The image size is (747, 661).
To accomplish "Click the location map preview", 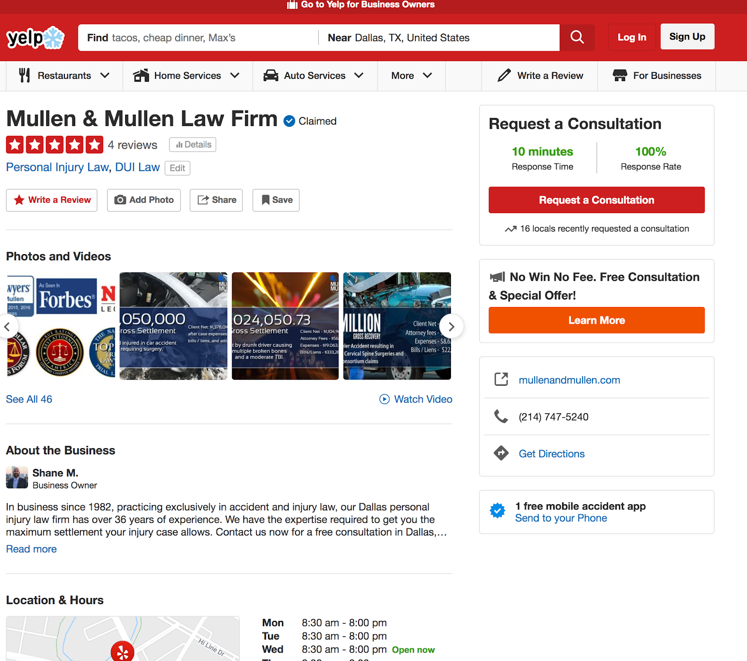I will pos(123,639).
